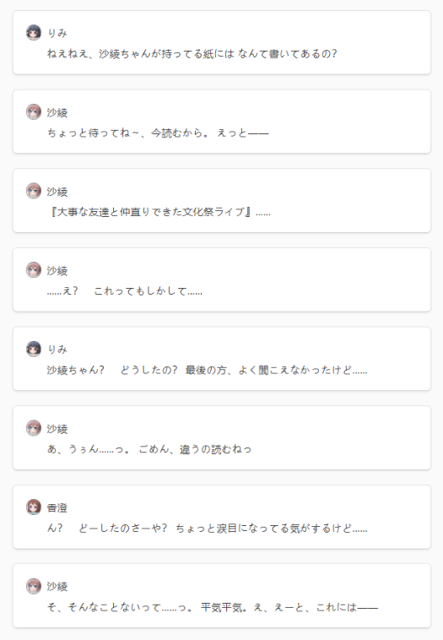Click the line 'ちょっと待ってね～、今読むから'
The height and width of the screenshot is (640, 443).
(x=125, y=133)
